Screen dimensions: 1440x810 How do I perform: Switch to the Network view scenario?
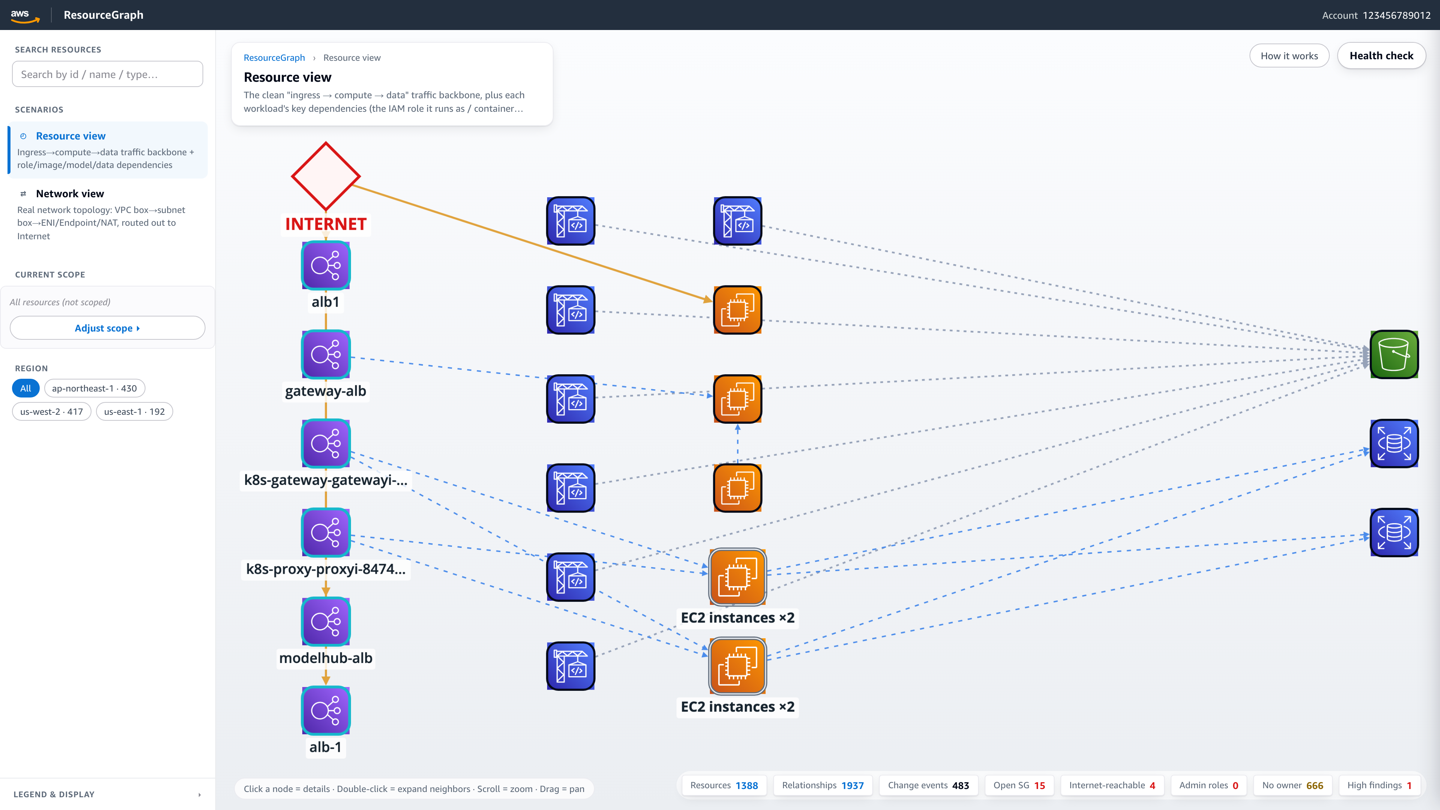[x=107, y=214]
